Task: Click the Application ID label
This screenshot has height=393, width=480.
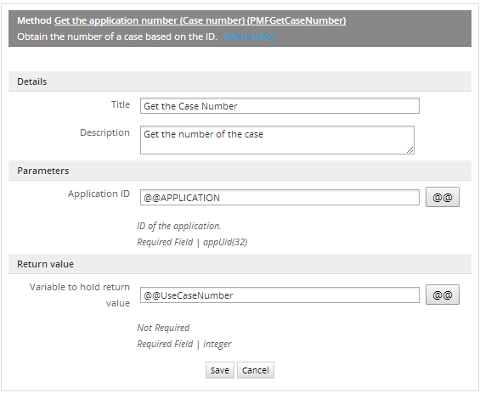Action: pos(99,194)
